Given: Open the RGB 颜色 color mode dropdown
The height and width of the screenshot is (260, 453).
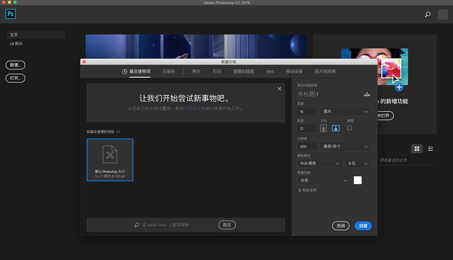Looking at the screenshot, I should (x=320, y=163).
